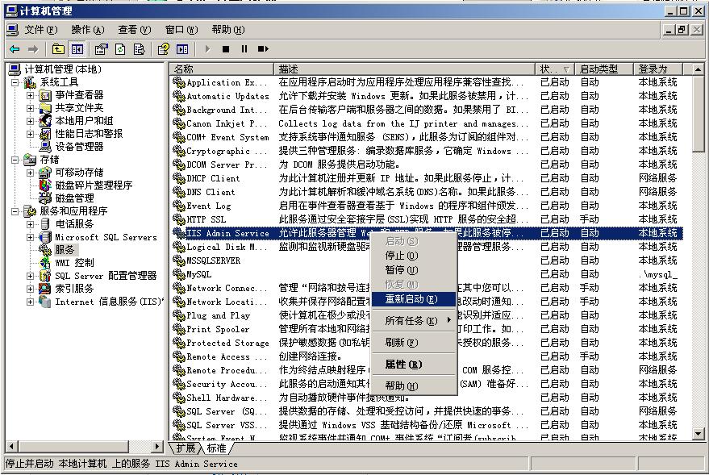The image size is (709, 475).
Task: Expand the 事件查看器 node
Action: (x=31, y=95)
